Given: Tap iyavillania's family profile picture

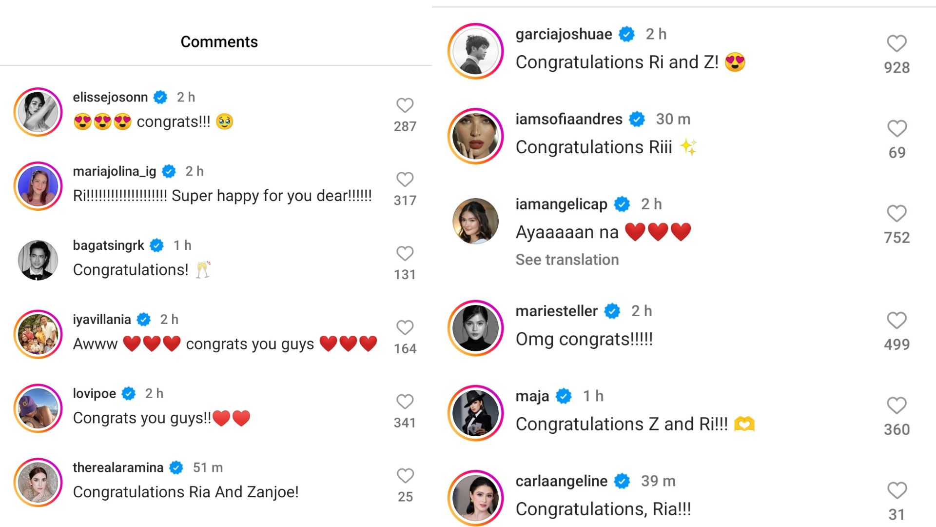Looking at the screenshot, I should click(38, 334).
